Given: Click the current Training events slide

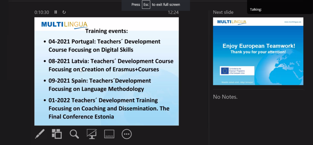Looking at the screenshot, I should [106, 71].
